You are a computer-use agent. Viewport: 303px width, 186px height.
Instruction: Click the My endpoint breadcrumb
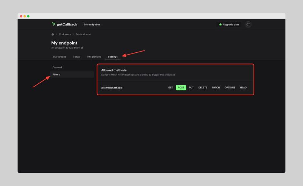(83, 34)
